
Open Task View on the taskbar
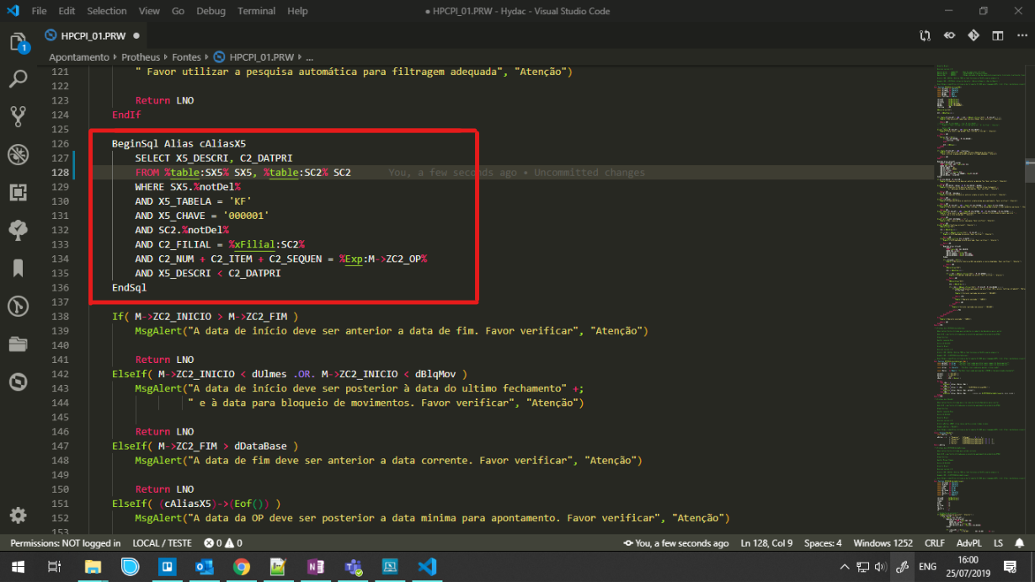coord(55,567)
